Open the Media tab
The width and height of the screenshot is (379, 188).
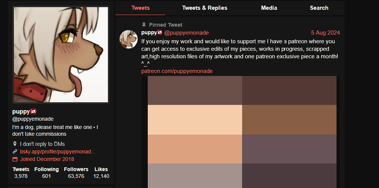(x=269, y=8)
